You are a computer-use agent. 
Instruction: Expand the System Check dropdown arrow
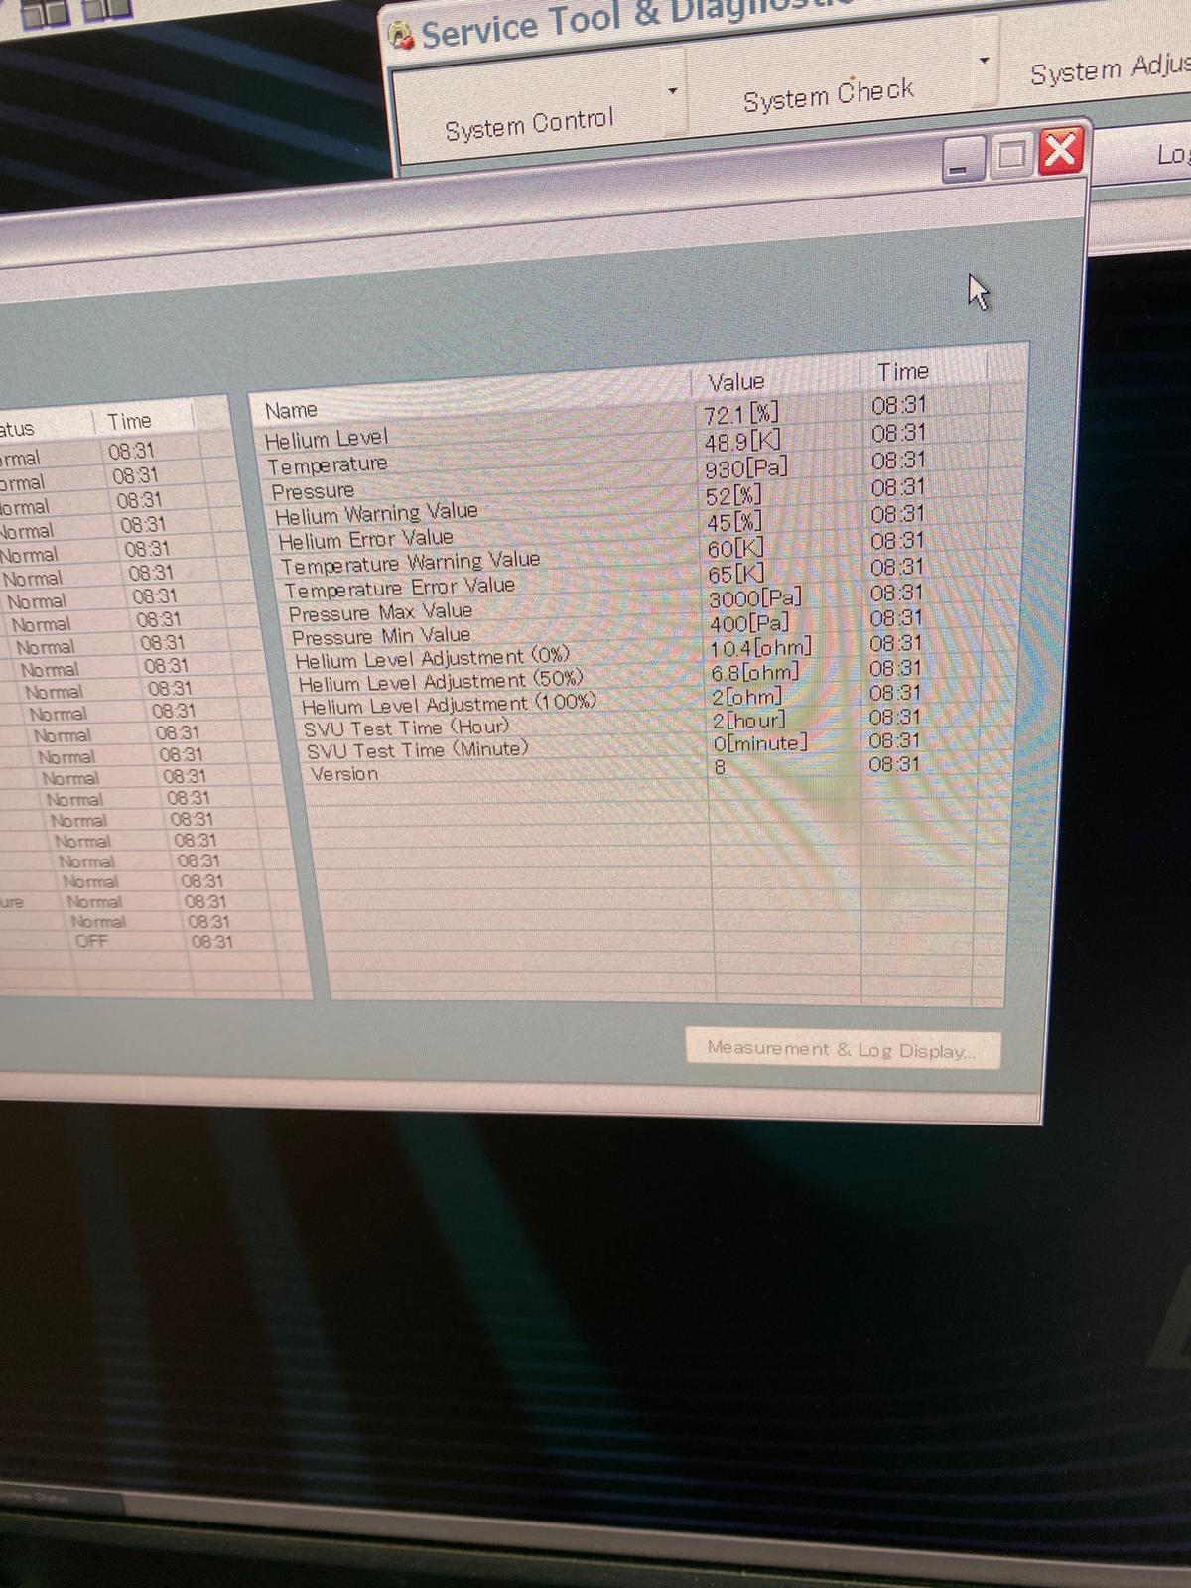click(x=984, y=61)
